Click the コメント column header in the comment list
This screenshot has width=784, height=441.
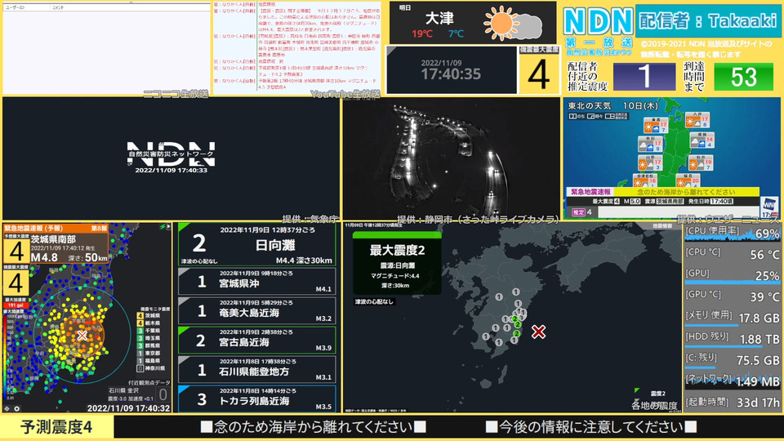tap(58, 7)
